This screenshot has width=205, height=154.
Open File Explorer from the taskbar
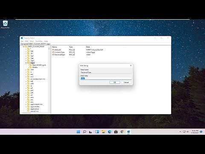tap(103, 132)
